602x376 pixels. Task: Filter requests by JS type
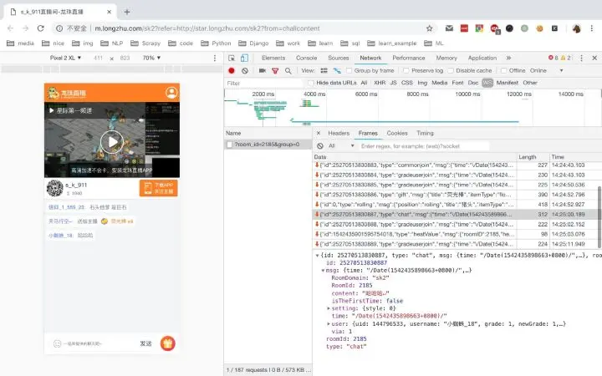394,83
